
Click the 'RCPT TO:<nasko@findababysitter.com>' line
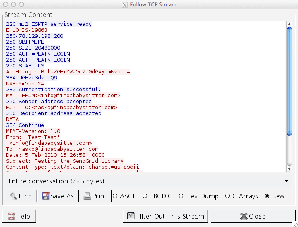tap(62, 108)
